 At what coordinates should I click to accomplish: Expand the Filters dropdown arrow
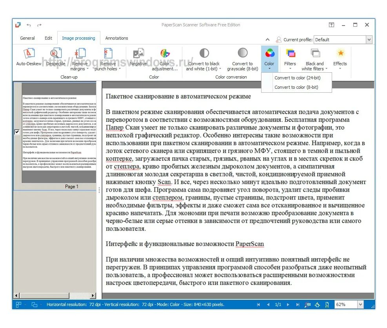[x=290, y=69]
